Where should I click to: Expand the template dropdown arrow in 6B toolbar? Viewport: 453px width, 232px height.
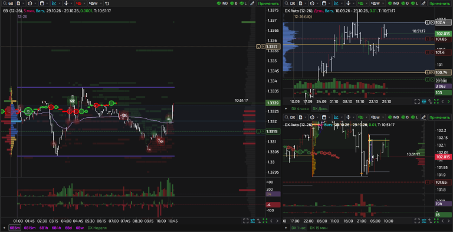(x=24, y=4)
